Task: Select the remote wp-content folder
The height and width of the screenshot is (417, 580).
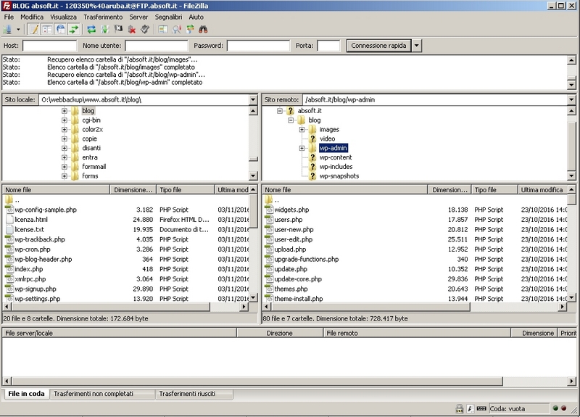Action: (336, 157)
